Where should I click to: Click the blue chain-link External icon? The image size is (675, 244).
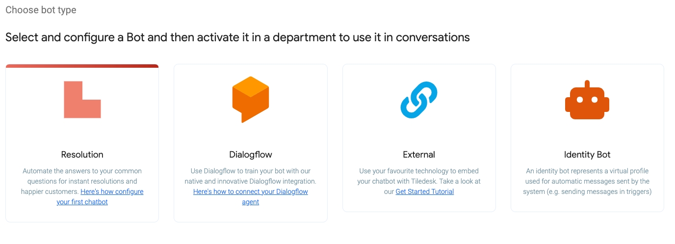[x=419, y=100]
